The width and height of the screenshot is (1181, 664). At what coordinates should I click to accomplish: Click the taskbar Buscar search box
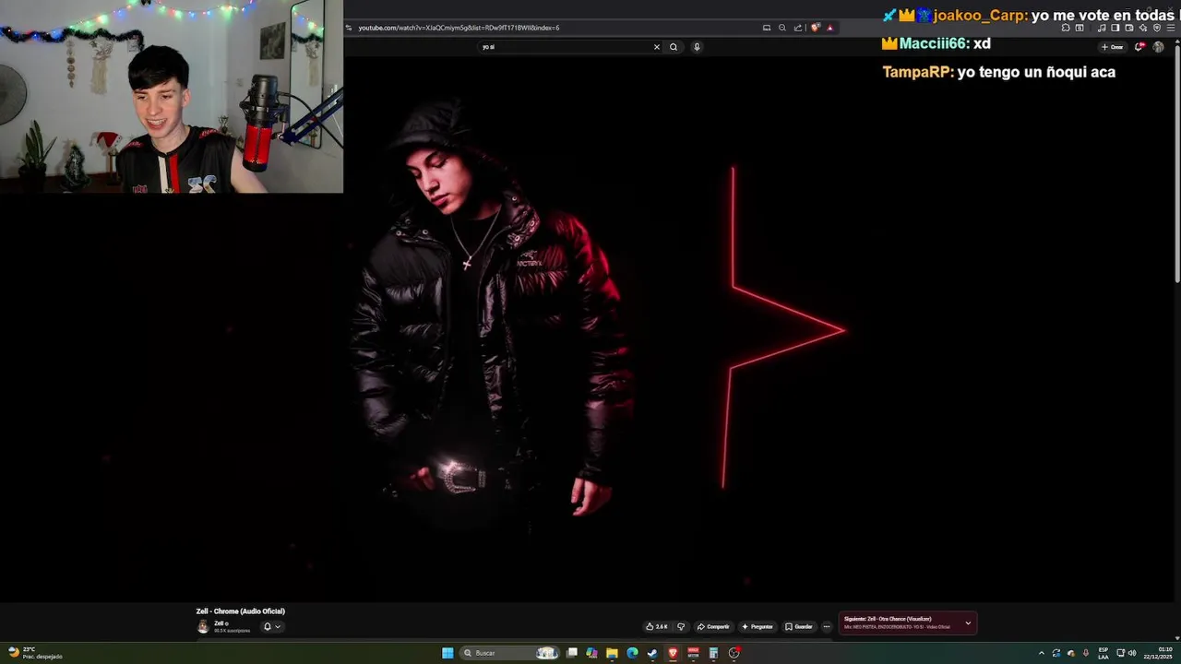click(x=510, y=653)
